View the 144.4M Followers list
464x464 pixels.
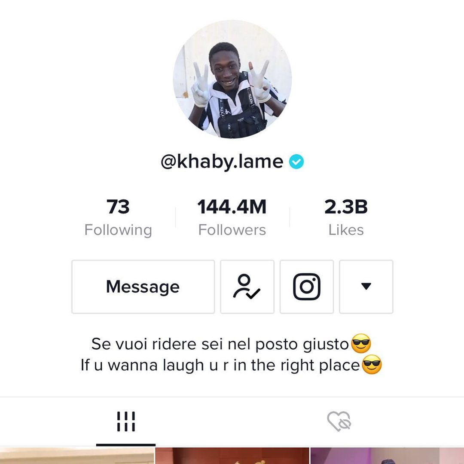pyautogui.click(x=232, y=217)
